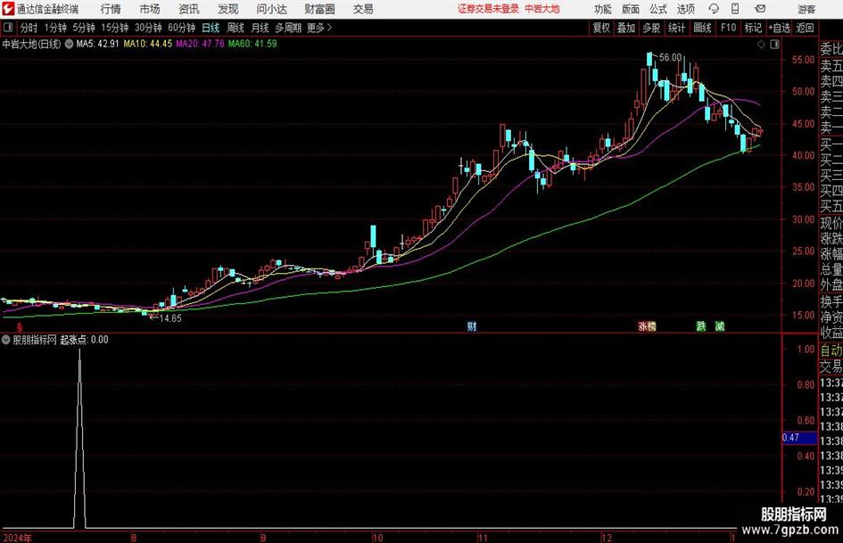843x543 pixels.
Task: Click the red marker icon at chart bottom-left
Action: point(20,327)
